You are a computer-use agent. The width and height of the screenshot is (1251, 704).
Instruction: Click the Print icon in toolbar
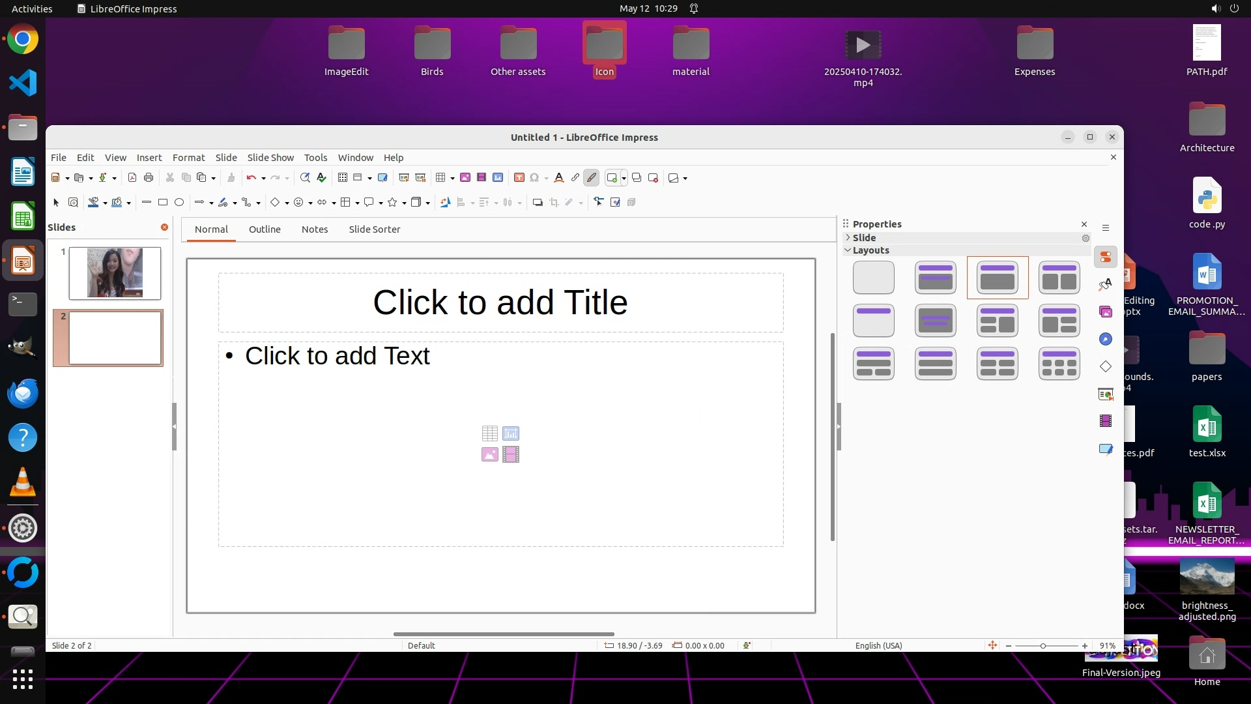(149, 177)
